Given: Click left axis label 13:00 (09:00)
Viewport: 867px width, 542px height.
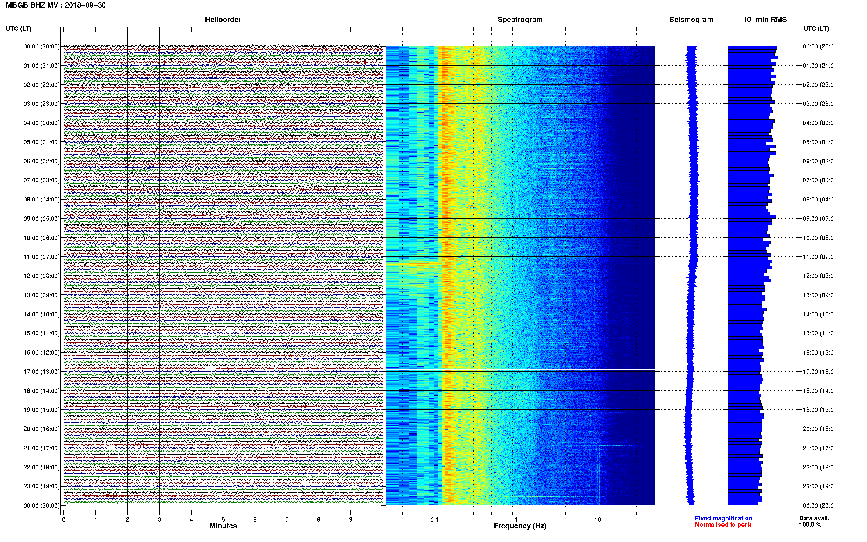Looking at the screenshot, I should (x=41, y=295).
